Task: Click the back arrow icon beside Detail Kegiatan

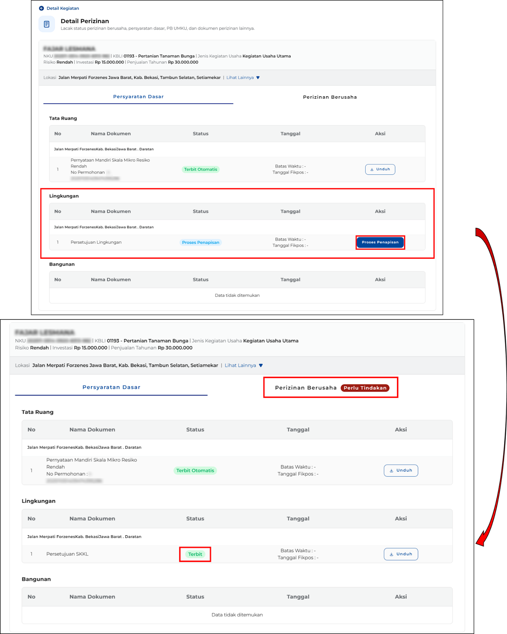Action: [42, 8]
